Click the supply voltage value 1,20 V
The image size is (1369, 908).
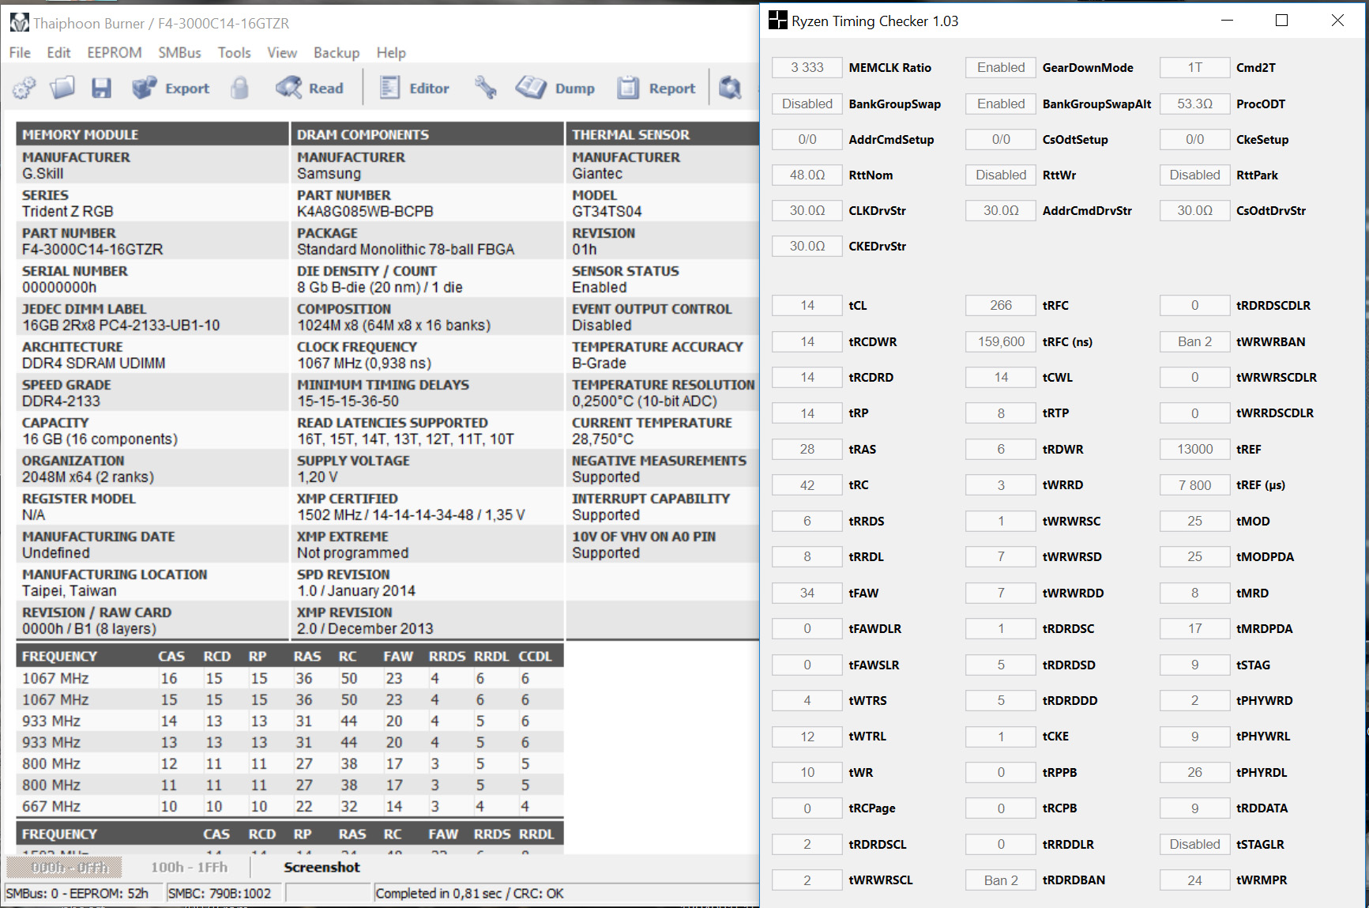click(318, 477)
